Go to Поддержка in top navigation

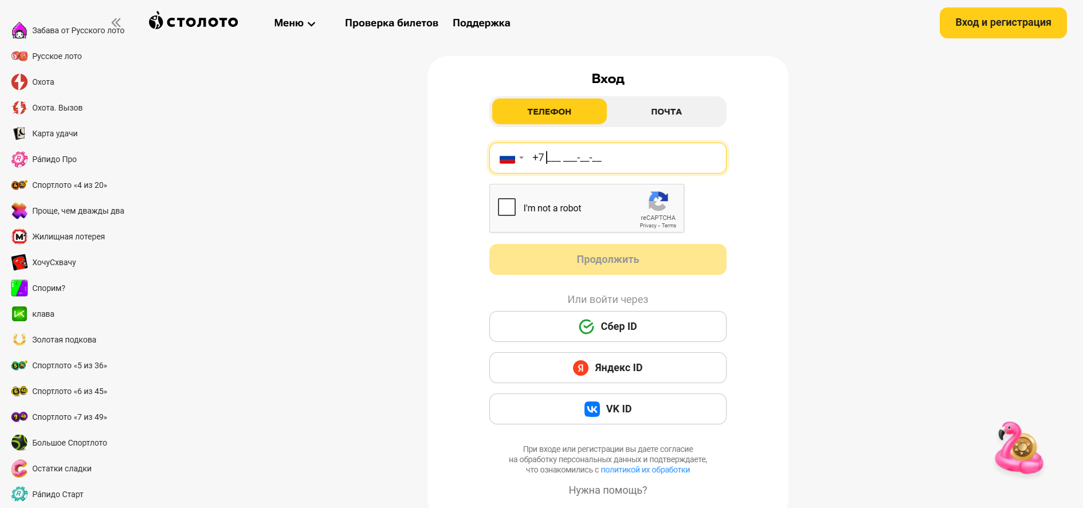pos(481,23)
